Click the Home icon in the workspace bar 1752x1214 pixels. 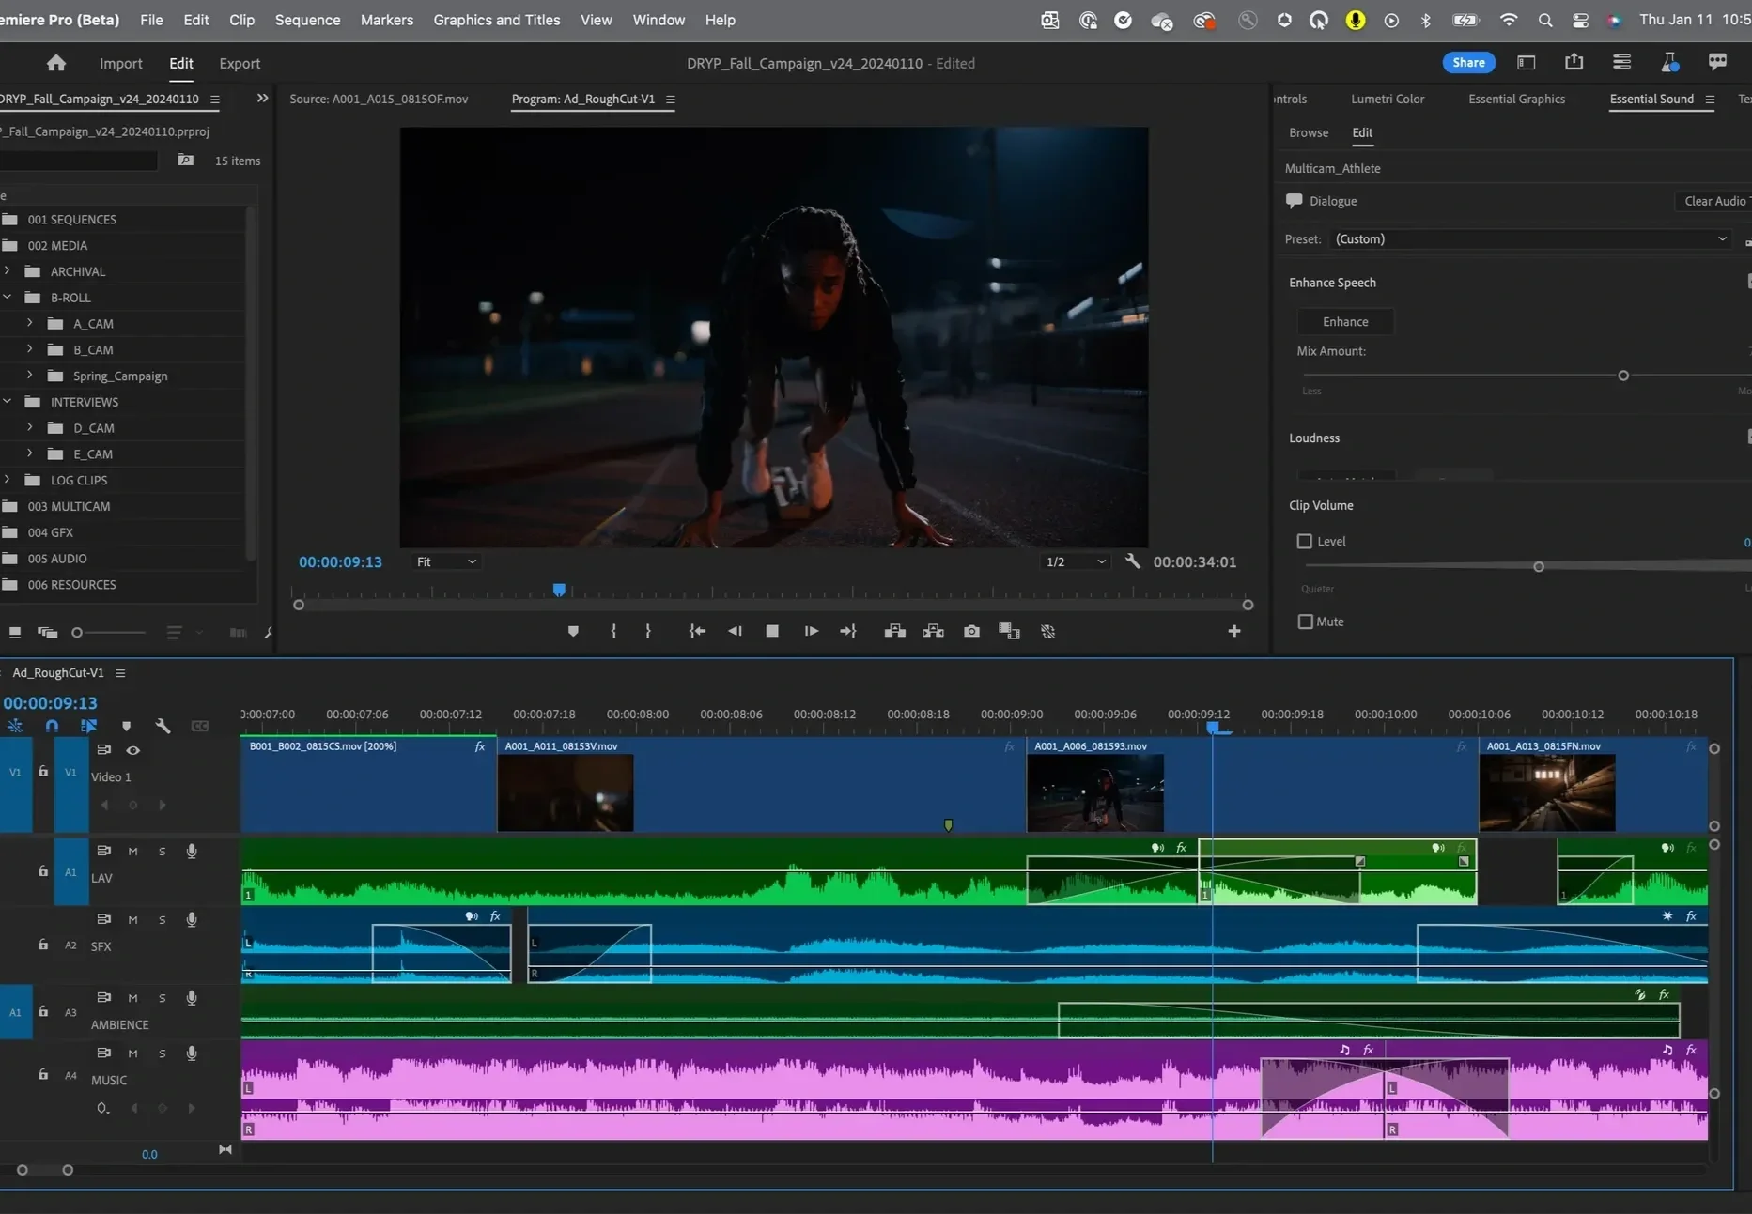[x=56, y=63]
